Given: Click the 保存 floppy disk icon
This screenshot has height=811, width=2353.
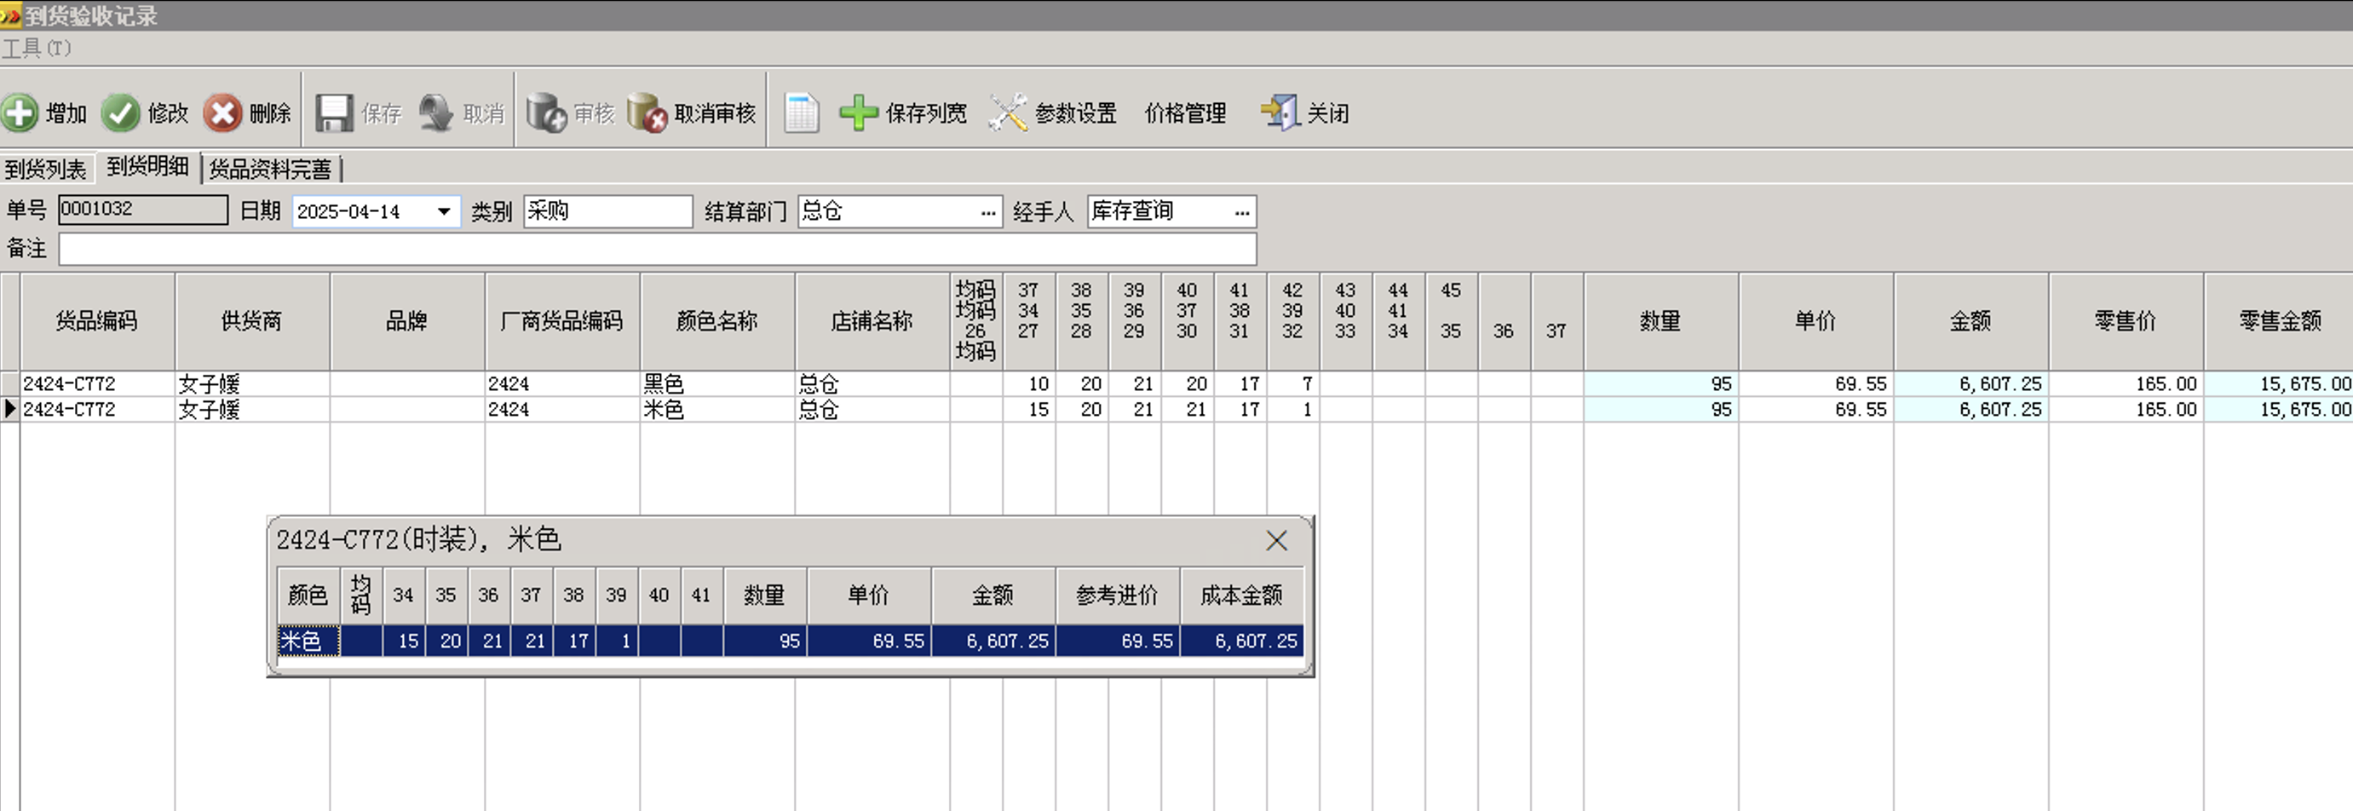Looking at the screenshot, I should click(x=334, y=113).
